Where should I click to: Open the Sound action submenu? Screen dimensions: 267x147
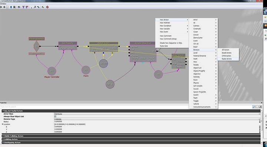[203, 89]
